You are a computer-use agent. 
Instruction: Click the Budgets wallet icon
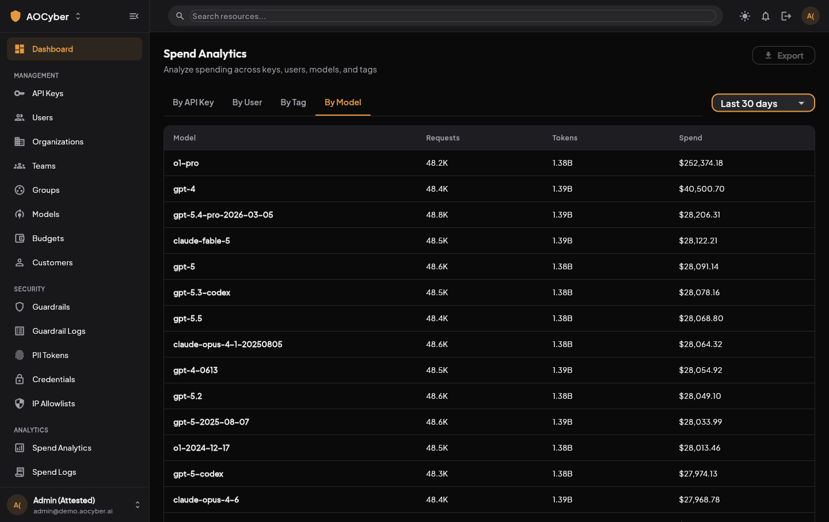(20, 238)
